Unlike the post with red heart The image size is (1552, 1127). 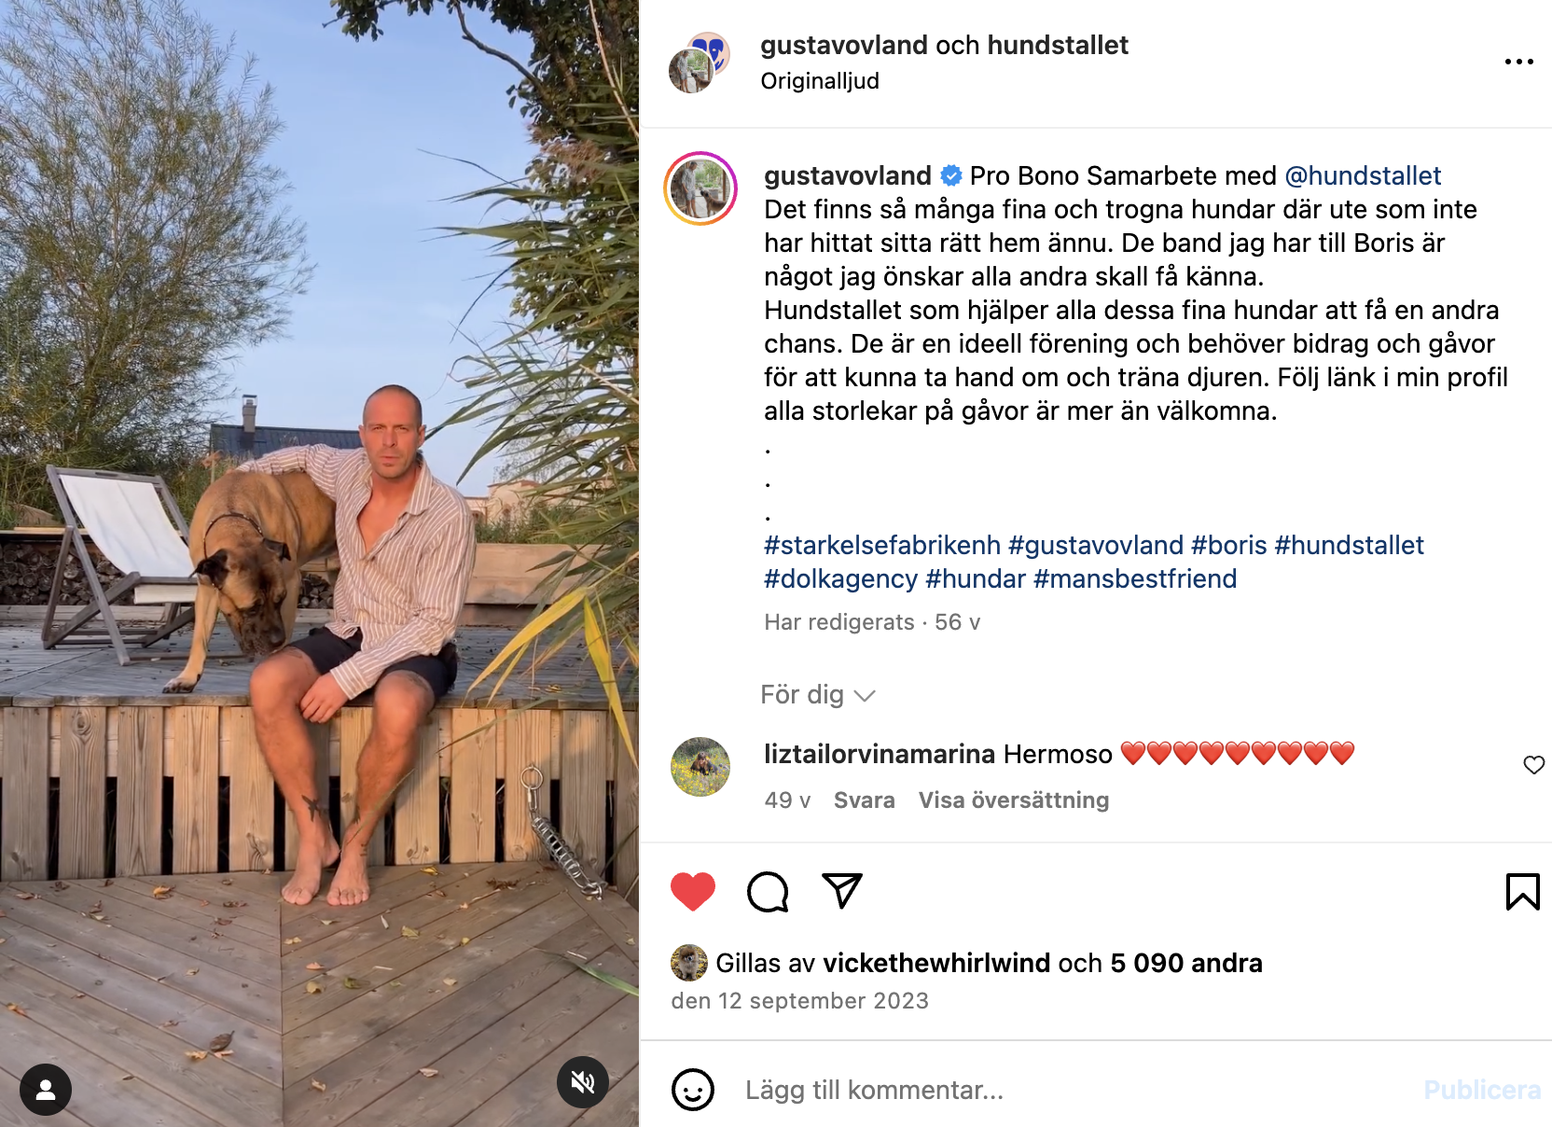click(693, 892)
